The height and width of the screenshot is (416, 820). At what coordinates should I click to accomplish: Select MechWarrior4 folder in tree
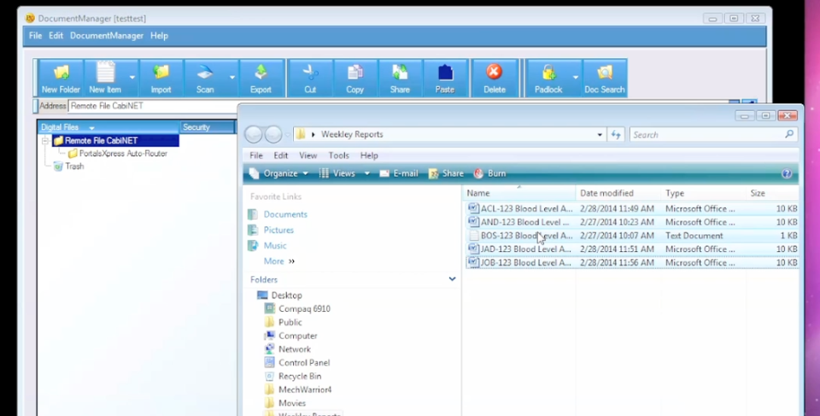(x=305, y=390)
